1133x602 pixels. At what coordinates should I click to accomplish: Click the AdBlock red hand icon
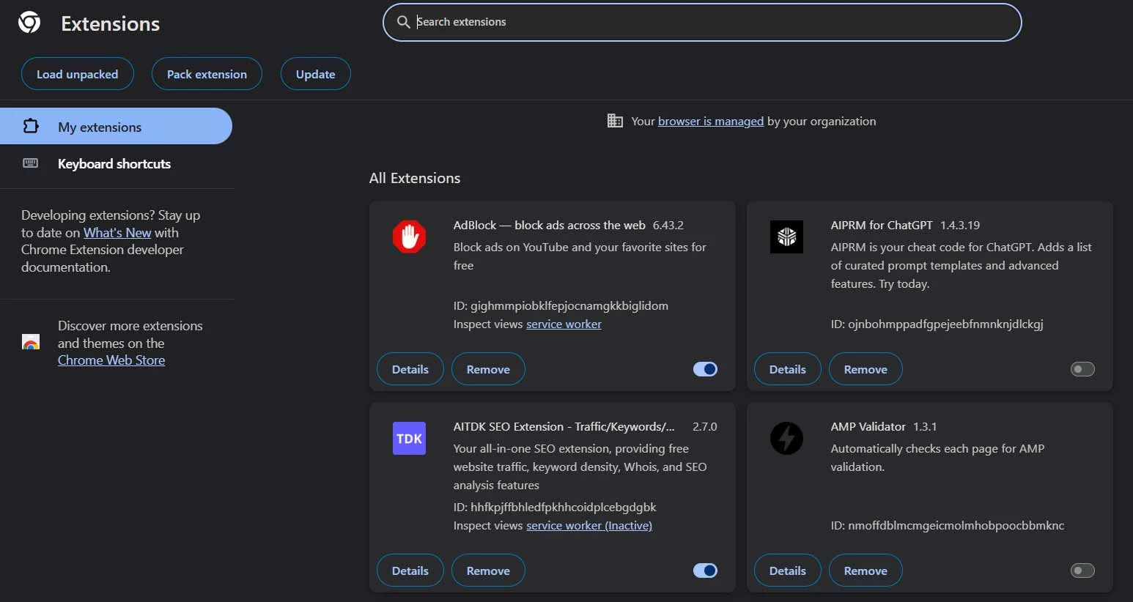409,237
